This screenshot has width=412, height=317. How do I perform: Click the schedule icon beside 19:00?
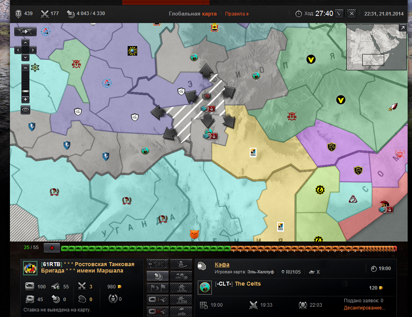[x=204, y=305]
